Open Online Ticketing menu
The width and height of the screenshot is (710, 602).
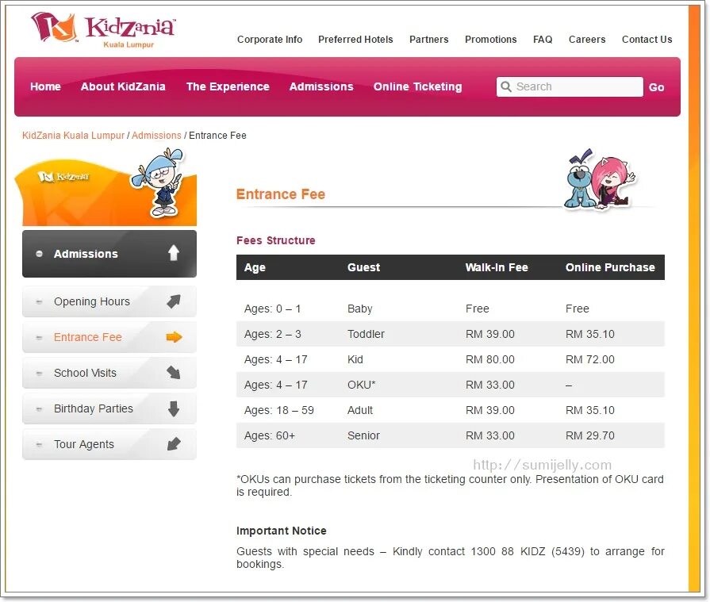coord(417,86)
